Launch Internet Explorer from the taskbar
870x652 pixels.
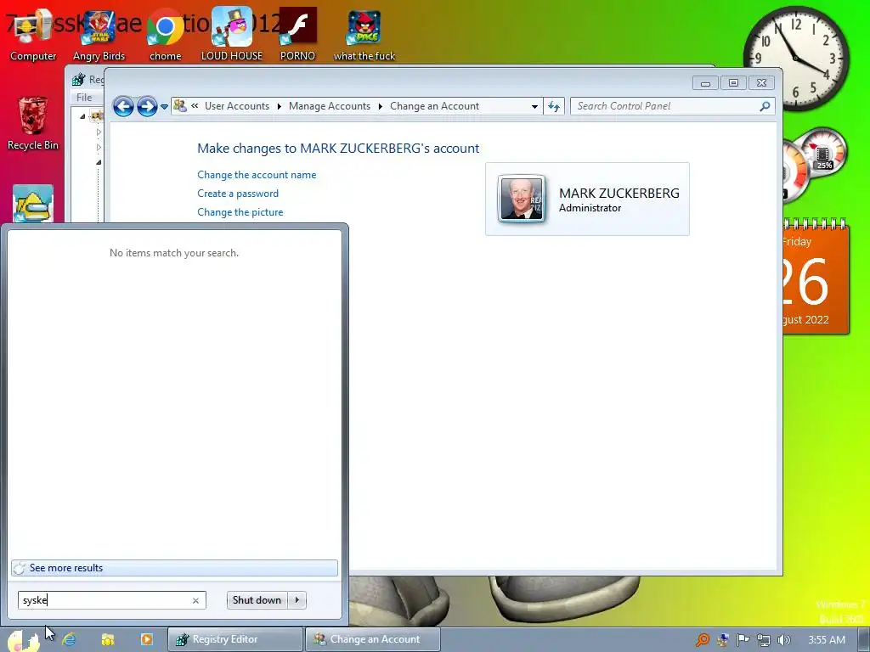69,639
